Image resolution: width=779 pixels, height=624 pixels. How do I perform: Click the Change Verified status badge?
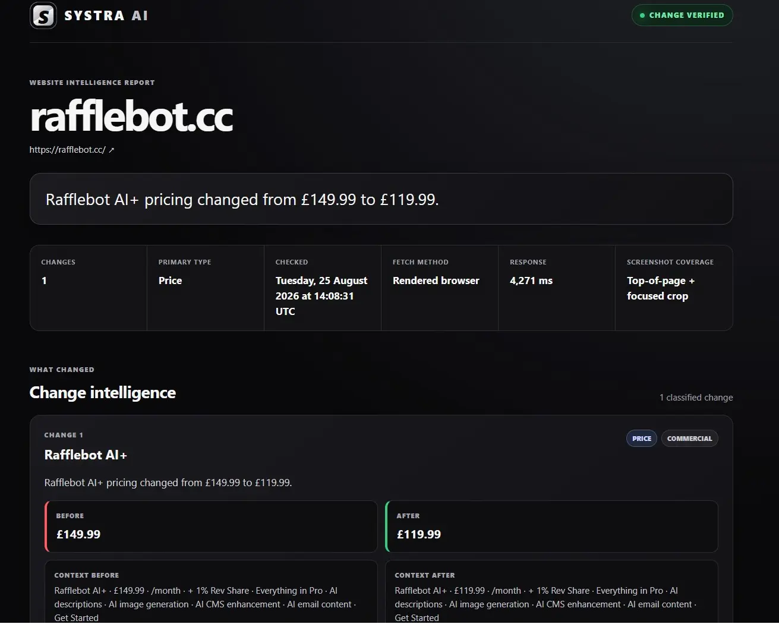point(682,15)
